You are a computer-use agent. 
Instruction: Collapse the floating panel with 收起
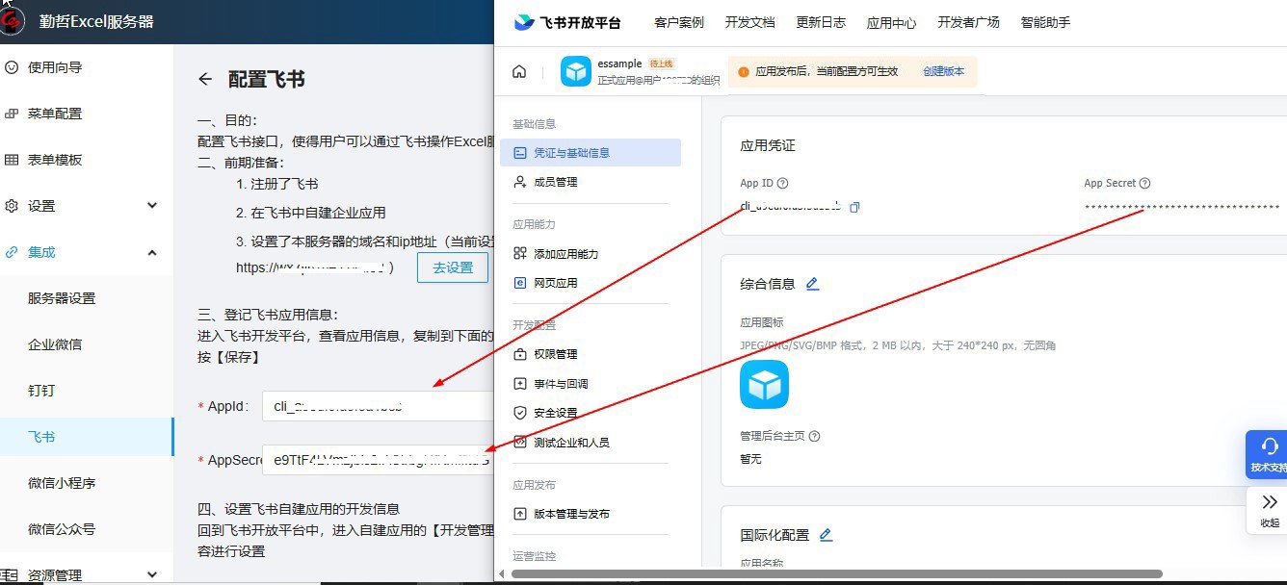pyautogui.click(x=1269, y=510)
